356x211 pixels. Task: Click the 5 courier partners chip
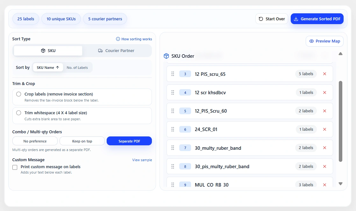(105, 19)
